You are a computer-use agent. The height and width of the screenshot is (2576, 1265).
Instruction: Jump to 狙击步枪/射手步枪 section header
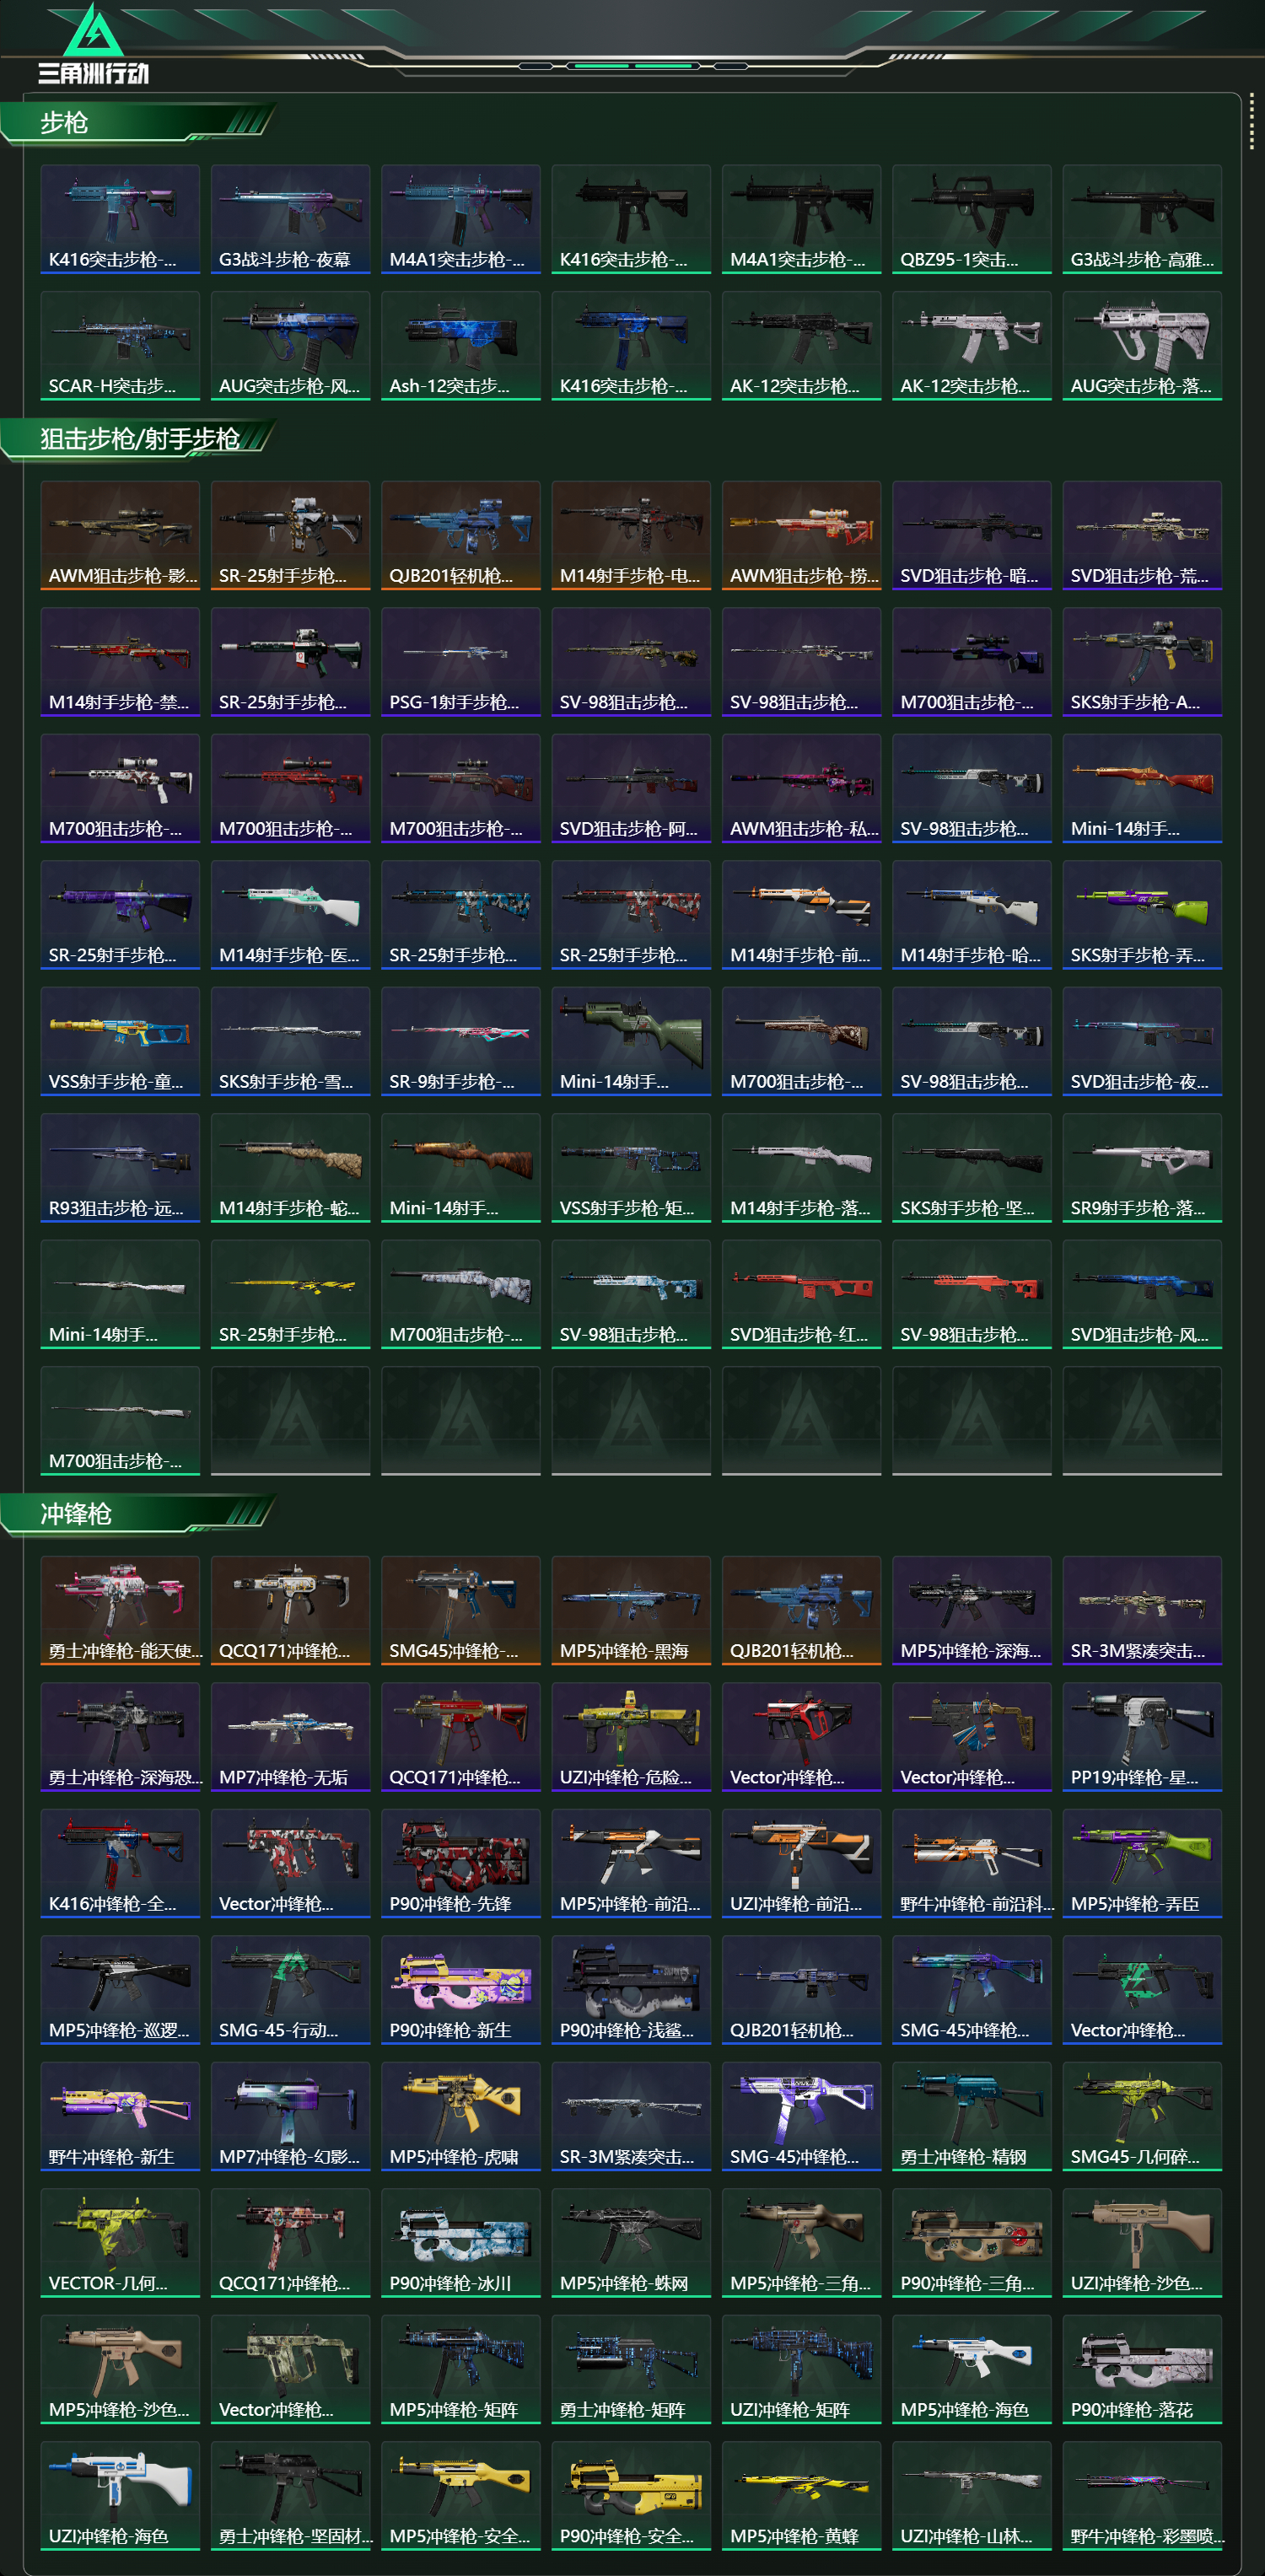pyautogui.click(x=138, y=439)
